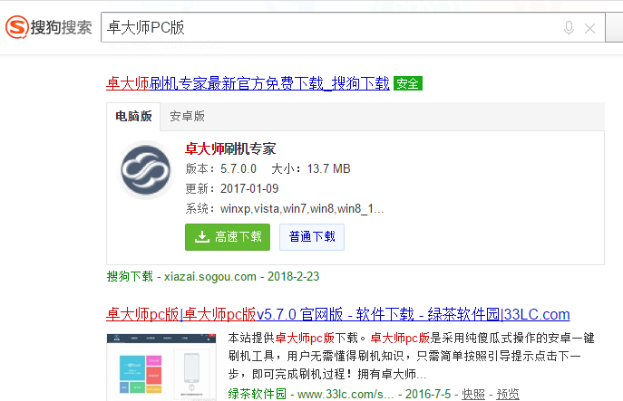Image resolution: width=623 pixels, height=401 pixels.
Task: Click the 普通下载 button
Action: 311,237
